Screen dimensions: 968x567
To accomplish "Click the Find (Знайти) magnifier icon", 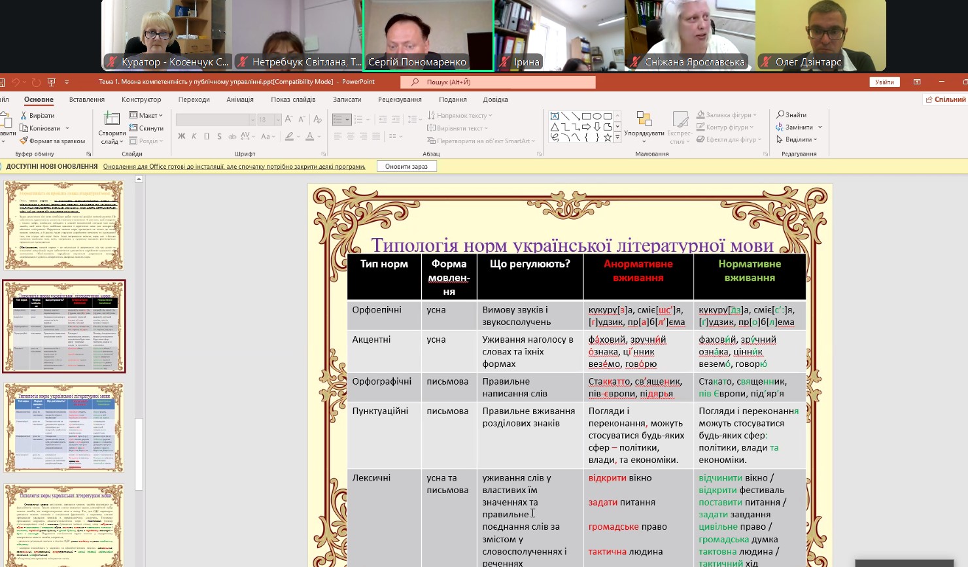I will [780, 114].
